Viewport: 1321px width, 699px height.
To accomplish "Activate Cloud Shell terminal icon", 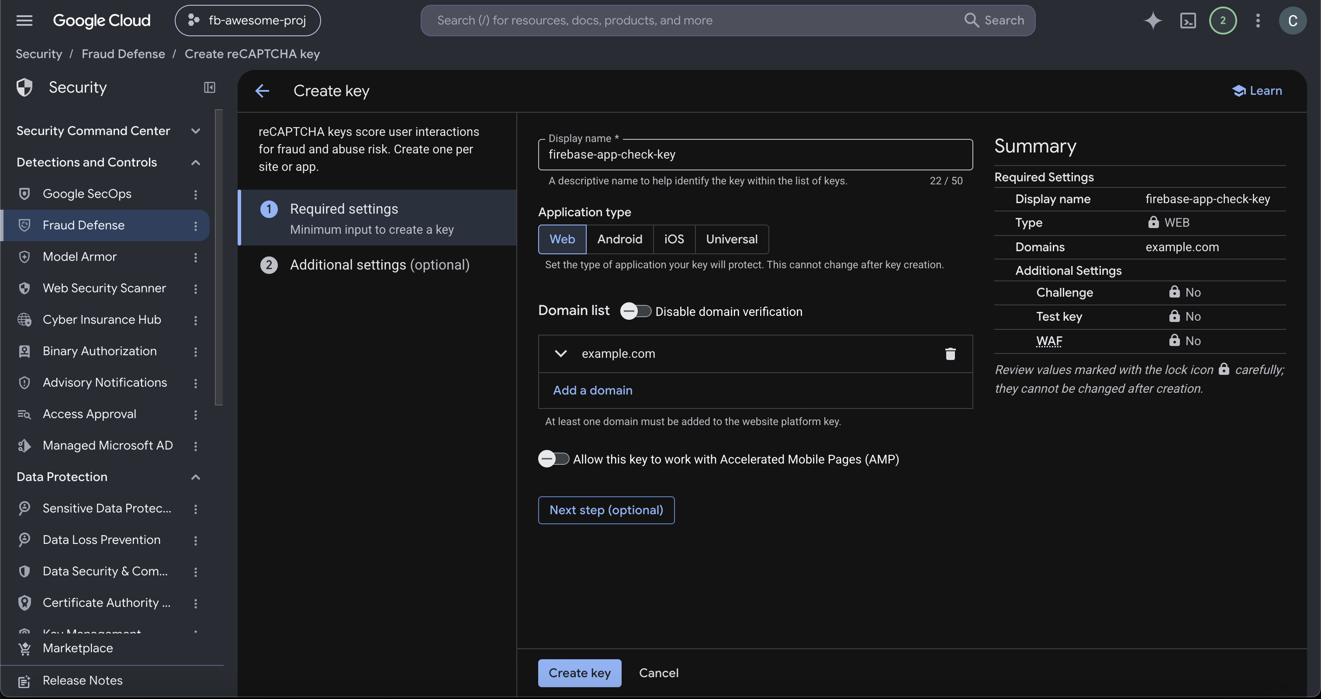I will [x=1188, y=21].
